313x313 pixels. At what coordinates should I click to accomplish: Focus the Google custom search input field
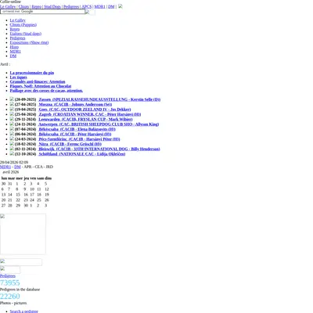tap(42, 12)
